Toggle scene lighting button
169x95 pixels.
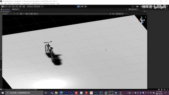21,14
